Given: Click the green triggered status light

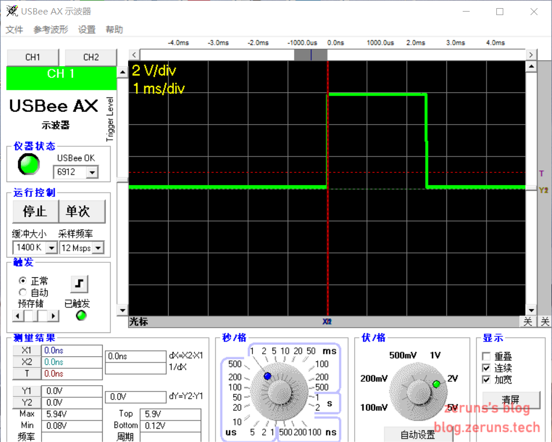Looking at the screenshot, I should click(x=81, y=315).
